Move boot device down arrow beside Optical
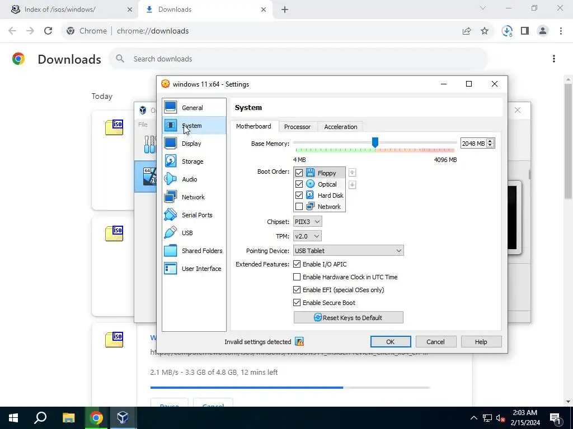 (x=353, y=184)
